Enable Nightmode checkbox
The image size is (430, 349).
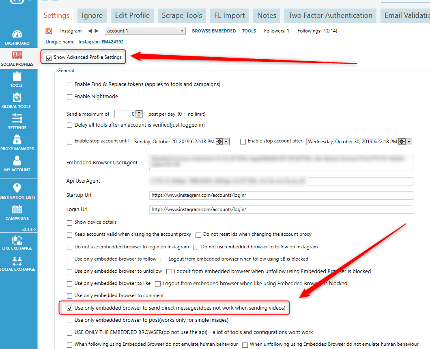click(69, 97)
